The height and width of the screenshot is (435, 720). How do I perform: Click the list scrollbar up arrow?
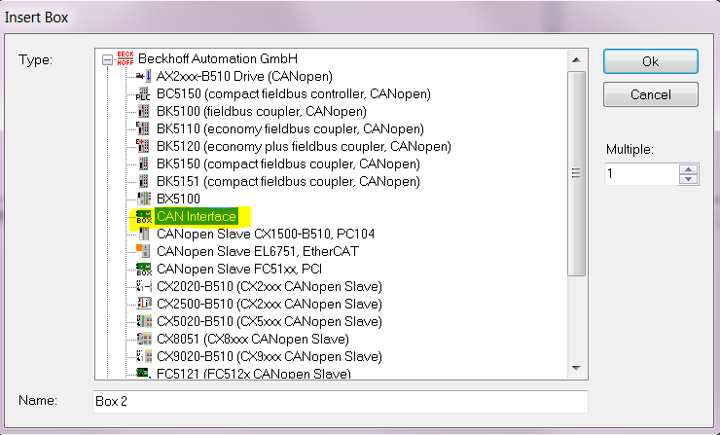click(x=576, y=60)
